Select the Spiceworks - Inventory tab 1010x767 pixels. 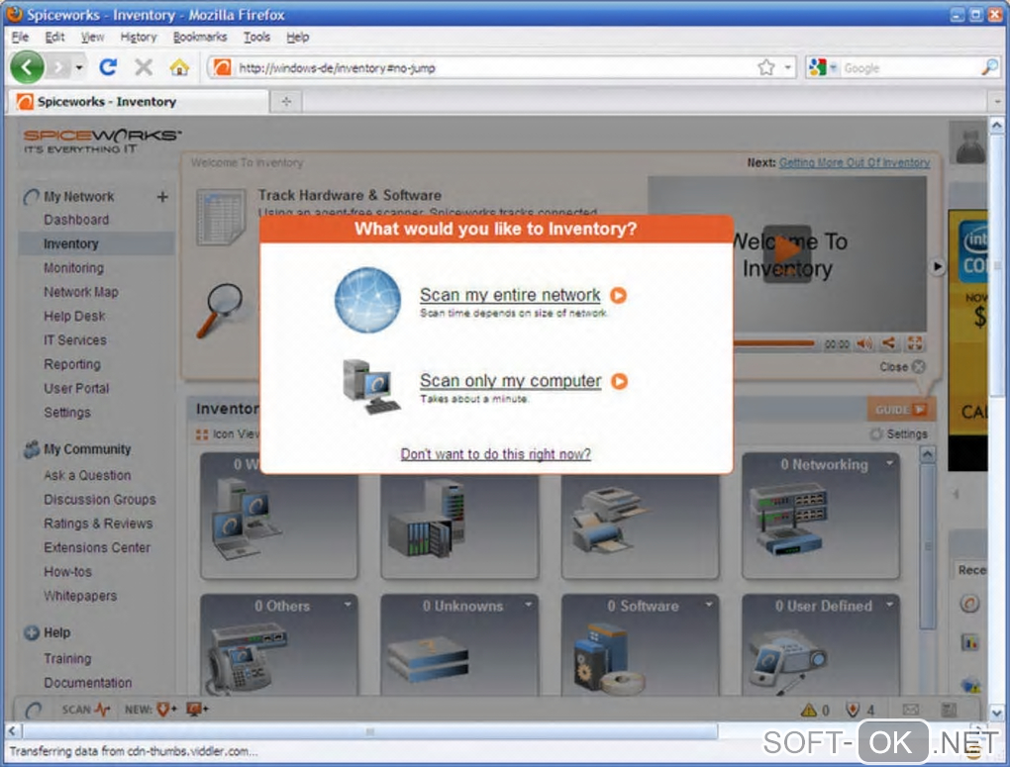pos(140,101)
